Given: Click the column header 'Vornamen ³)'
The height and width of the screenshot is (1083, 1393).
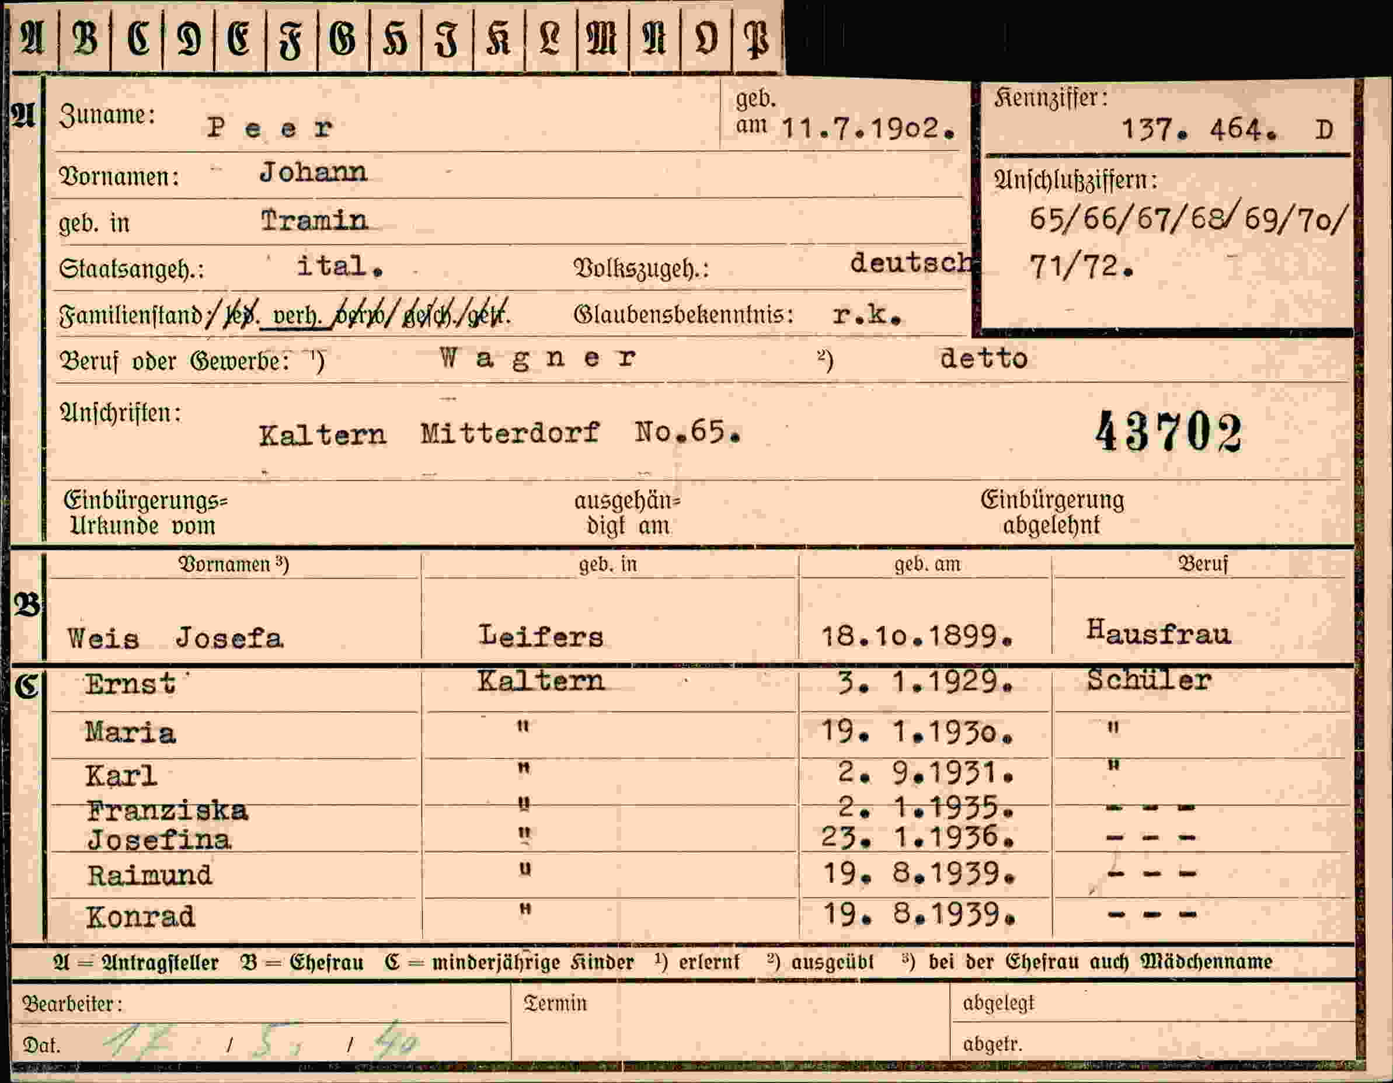Looking at the screenshot, I should click(234, 565).
